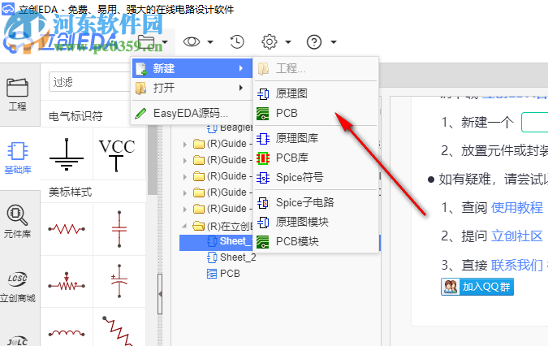This screenshot has width=548, height=346.
Task: Open the 元件库 search panel
Action: click(x=18, y=222)
